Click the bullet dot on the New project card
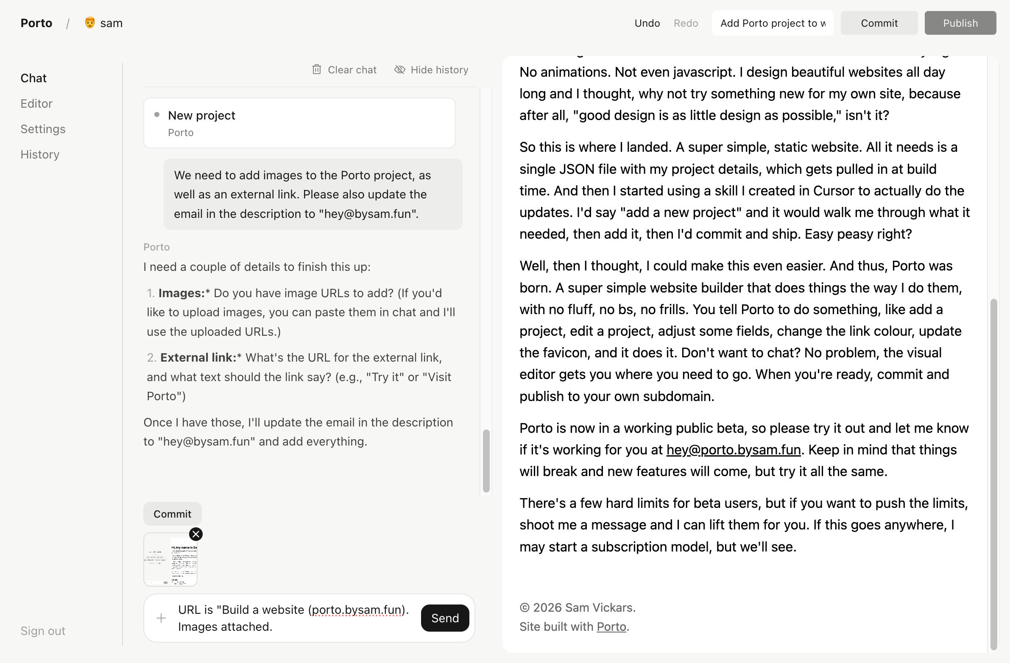The width and height of the screenshot is (1010, 663). (x=157, y=114)
